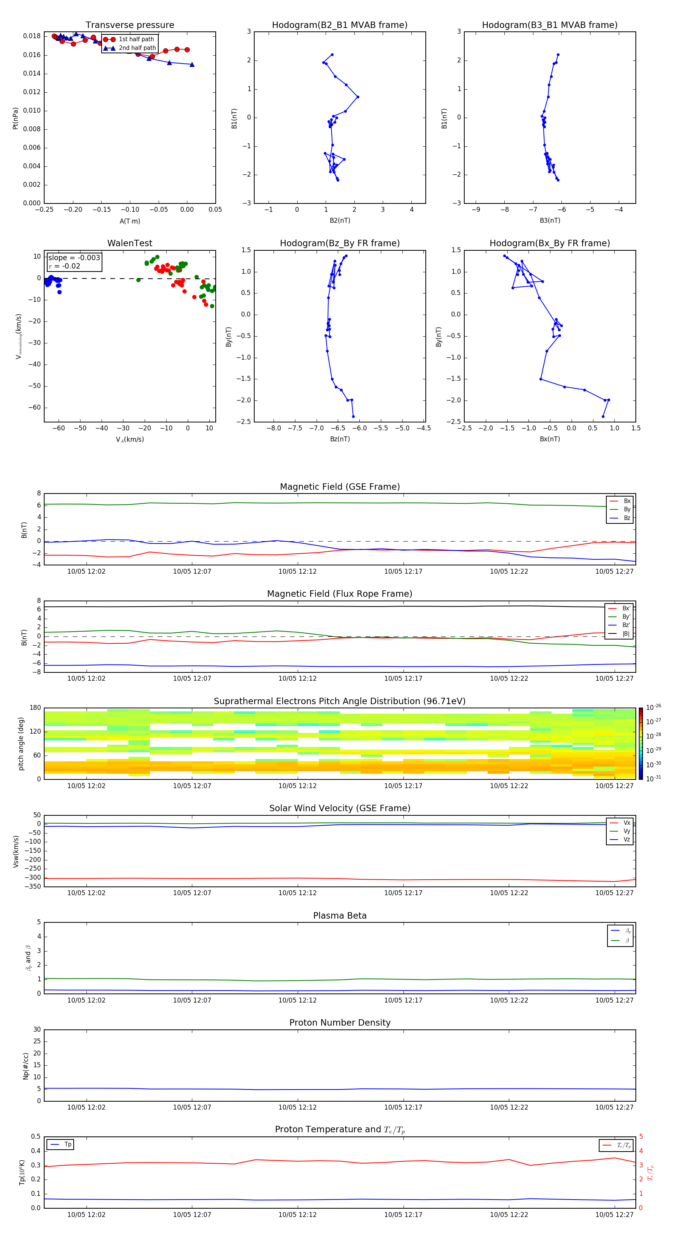Click the "Vsw(km/s)" axis label
The image size is (680, 1248).
tap(15, 851)
